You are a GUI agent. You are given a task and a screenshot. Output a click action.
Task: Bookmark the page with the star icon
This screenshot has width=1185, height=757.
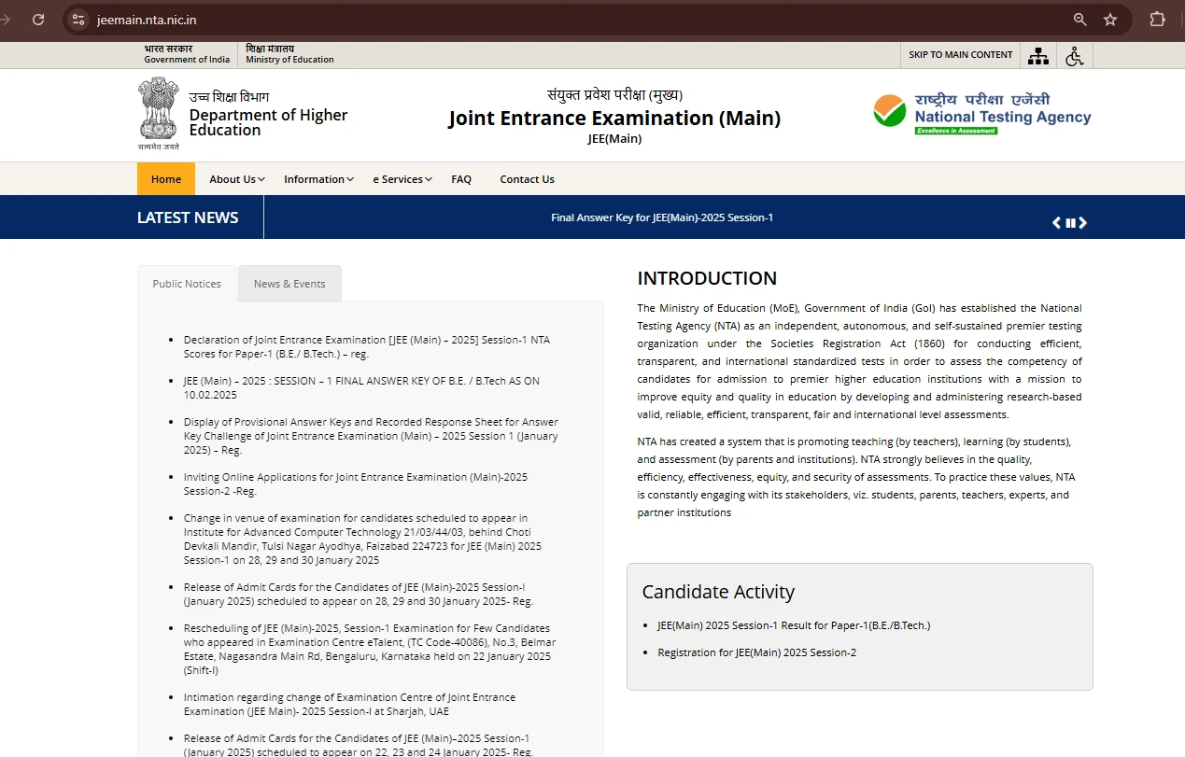point(1110,19)
